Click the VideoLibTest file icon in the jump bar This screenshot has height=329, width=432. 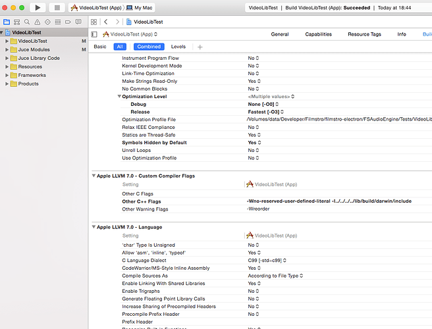tap(128, 22)
